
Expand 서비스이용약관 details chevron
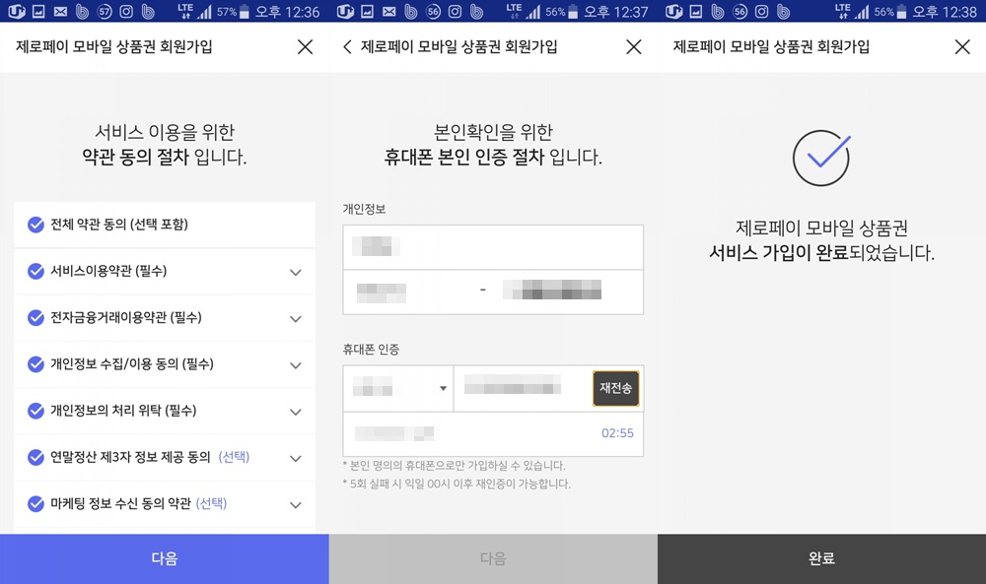296,273
